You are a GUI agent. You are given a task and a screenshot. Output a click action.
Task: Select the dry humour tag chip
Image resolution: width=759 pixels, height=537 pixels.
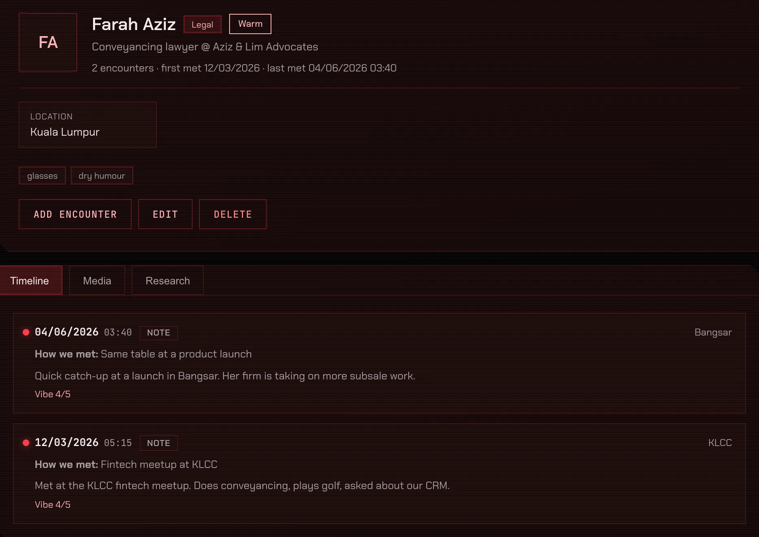(x=102, y=175)
